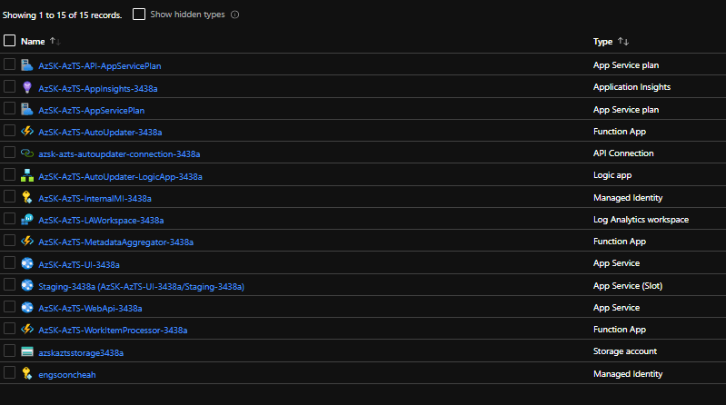
Task: Click the storage icon for azskaztsstorage3438a
Action: pyautogui.click(x=27, y=351)
